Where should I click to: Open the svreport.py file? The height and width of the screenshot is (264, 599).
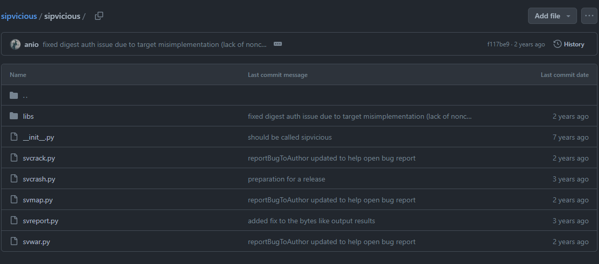tap(40, 221)
